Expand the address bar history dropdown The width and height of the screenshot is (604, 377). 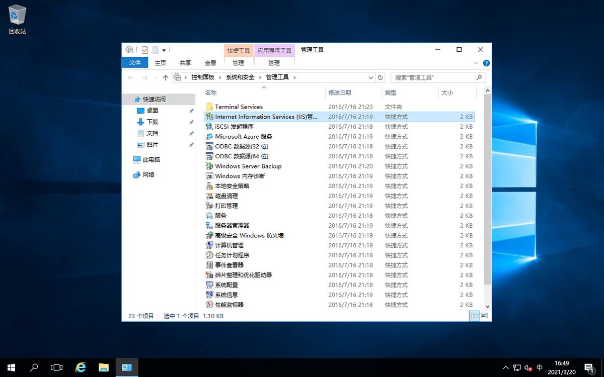click(371, 77)
